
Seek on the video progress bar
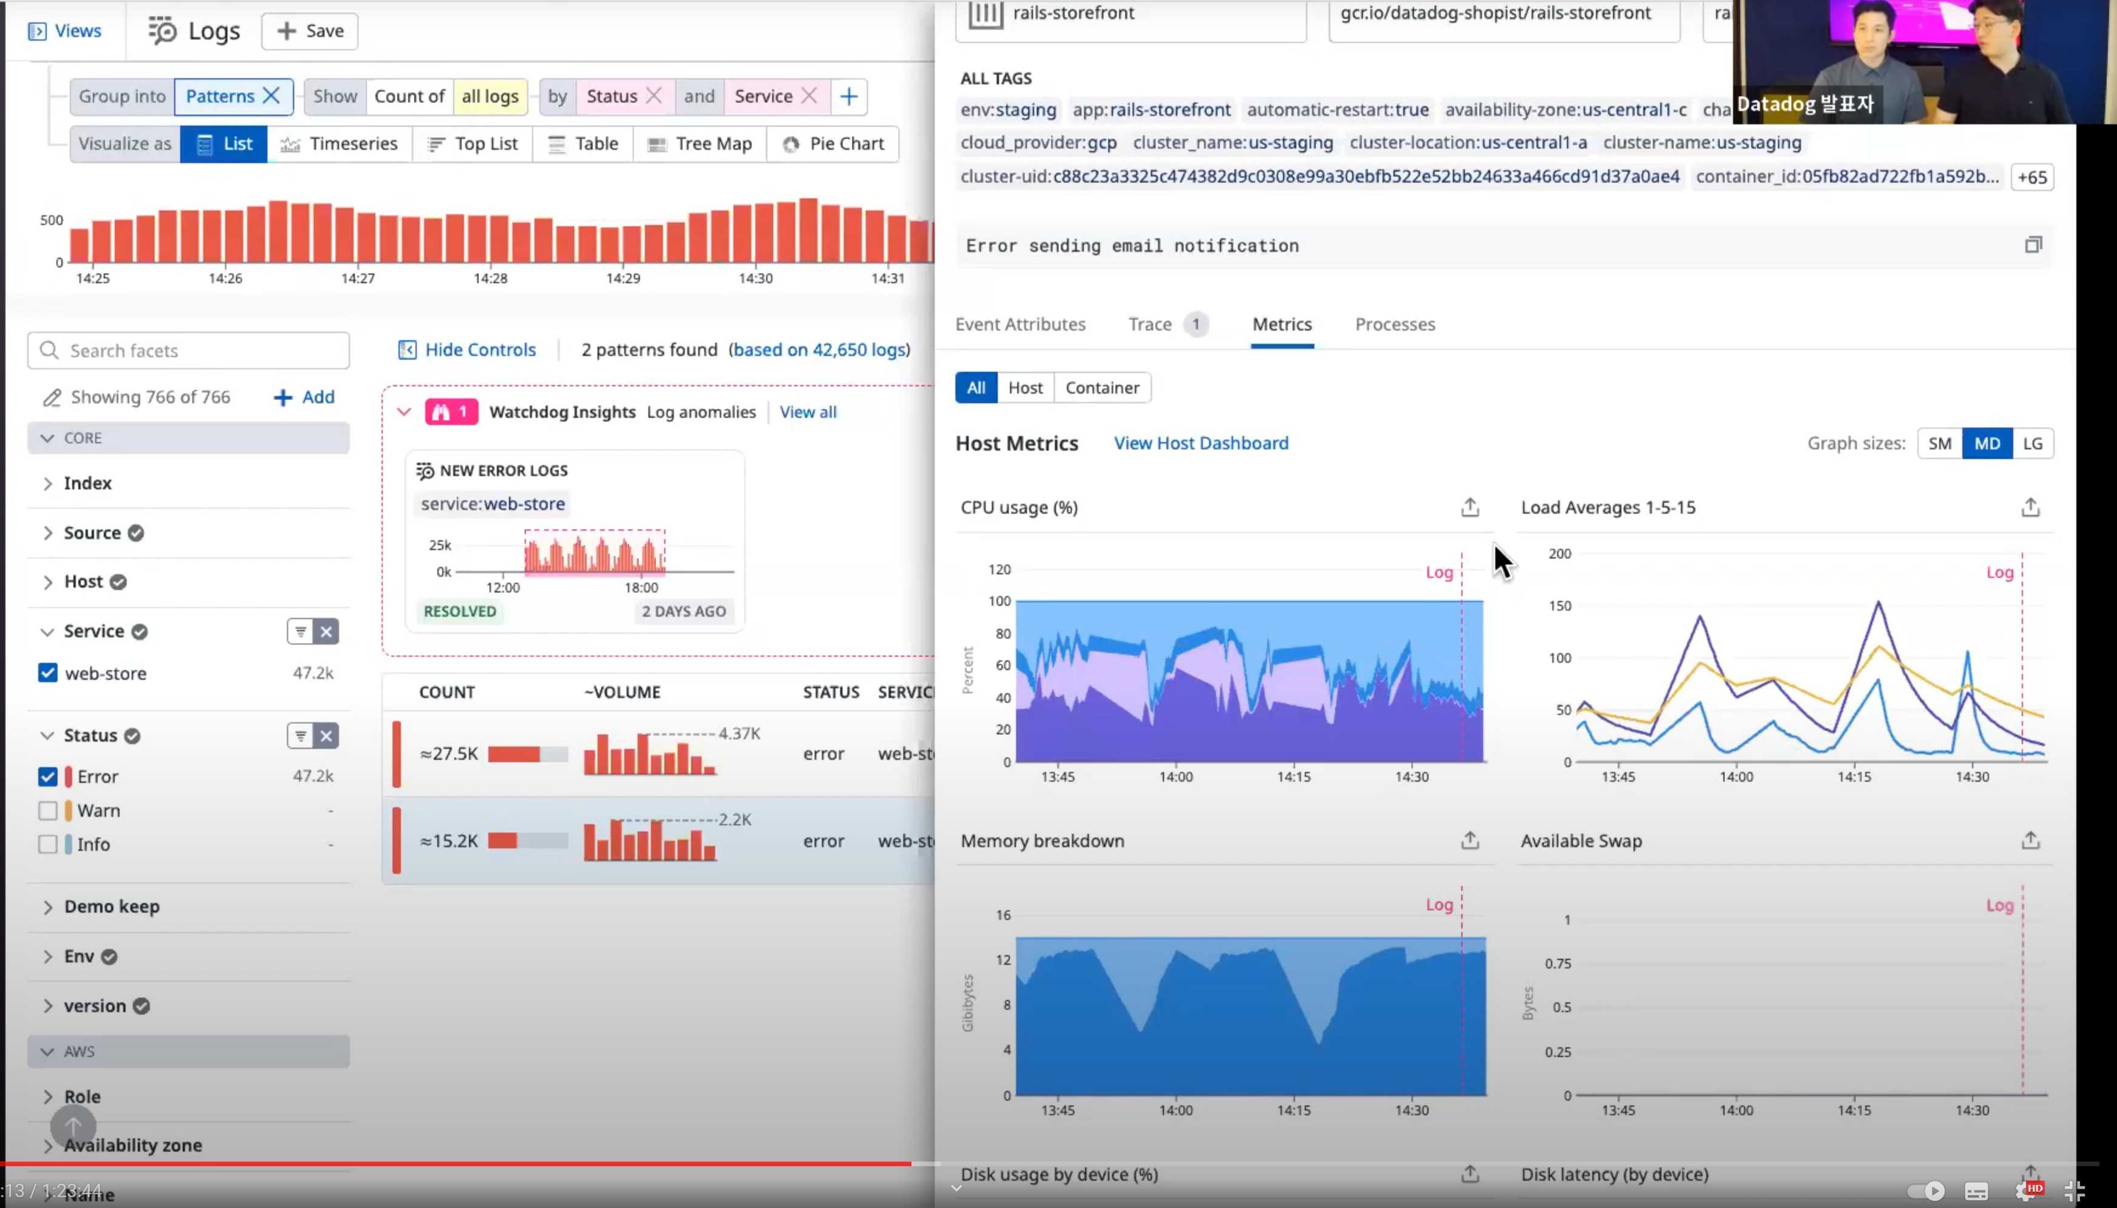[x=1050, y=1164]
